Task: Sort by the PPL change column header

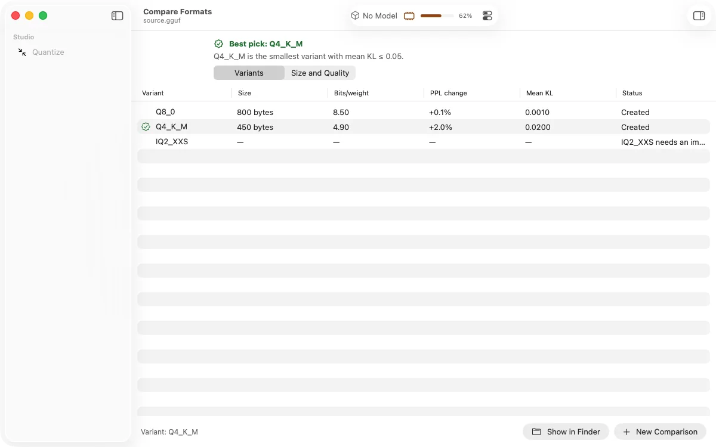Action: tap(449, 93)
